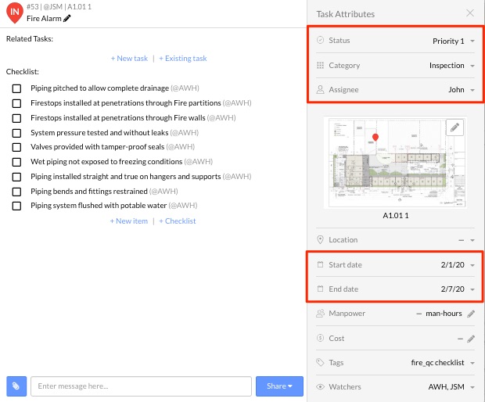Image resolution: width=485 pixels, height=402 pixels.
Task: Close the Task Attributes panel
Action: point(469,13)
